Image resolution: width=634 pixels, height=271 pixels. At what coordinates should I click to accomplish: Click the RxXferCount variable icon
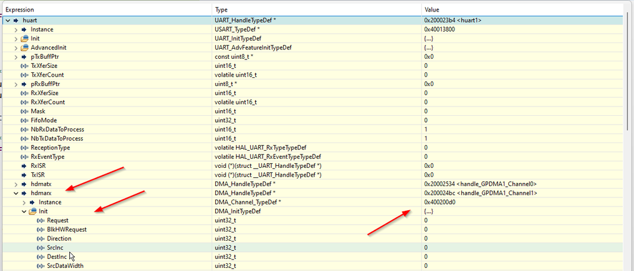coord(24,103)
